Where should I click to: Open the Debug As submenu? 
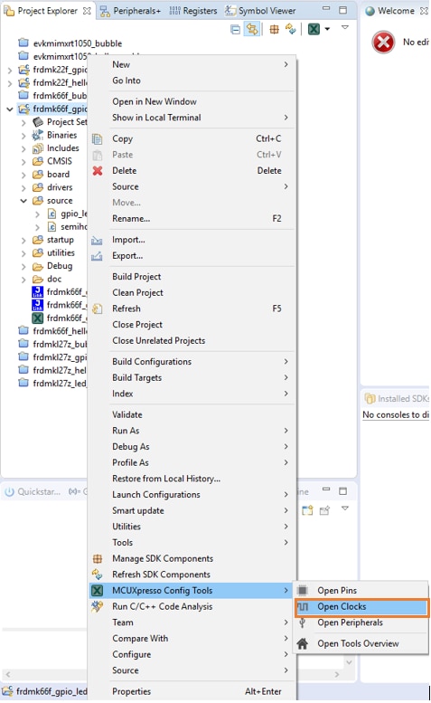(192, 447)
